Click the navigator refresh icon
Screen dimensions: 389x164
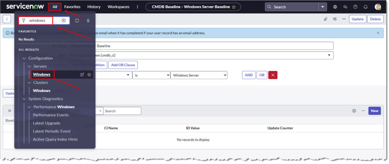[x=77, y=20]
